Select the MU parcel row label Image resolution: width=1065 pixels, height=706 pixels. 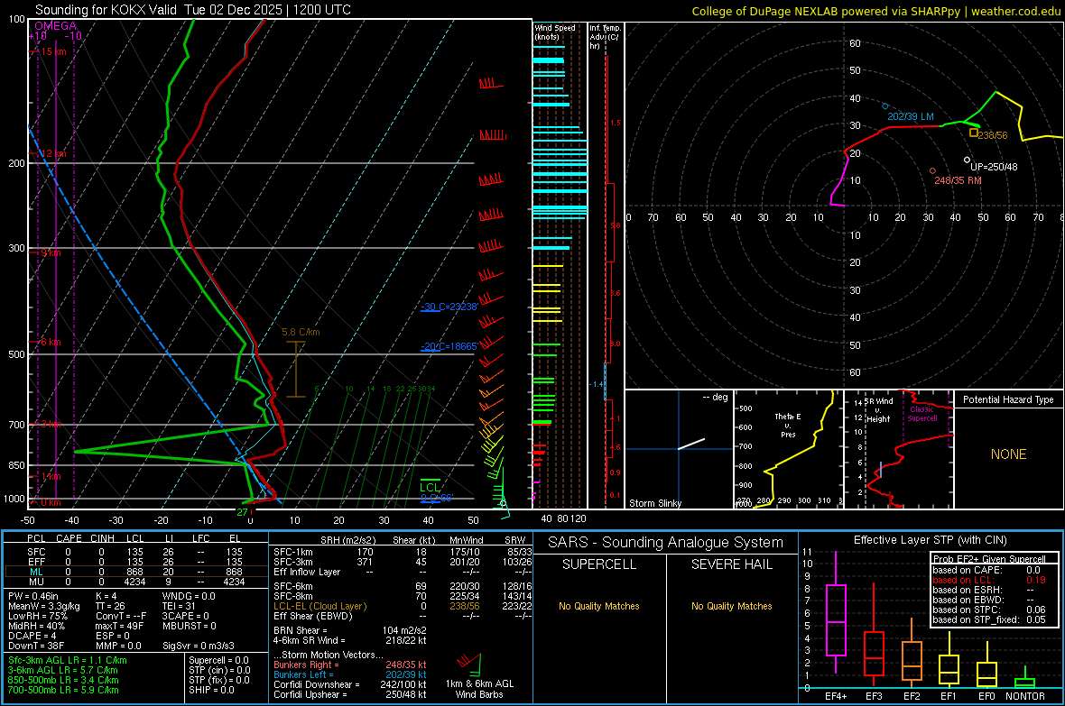click(x=36, y=582)
